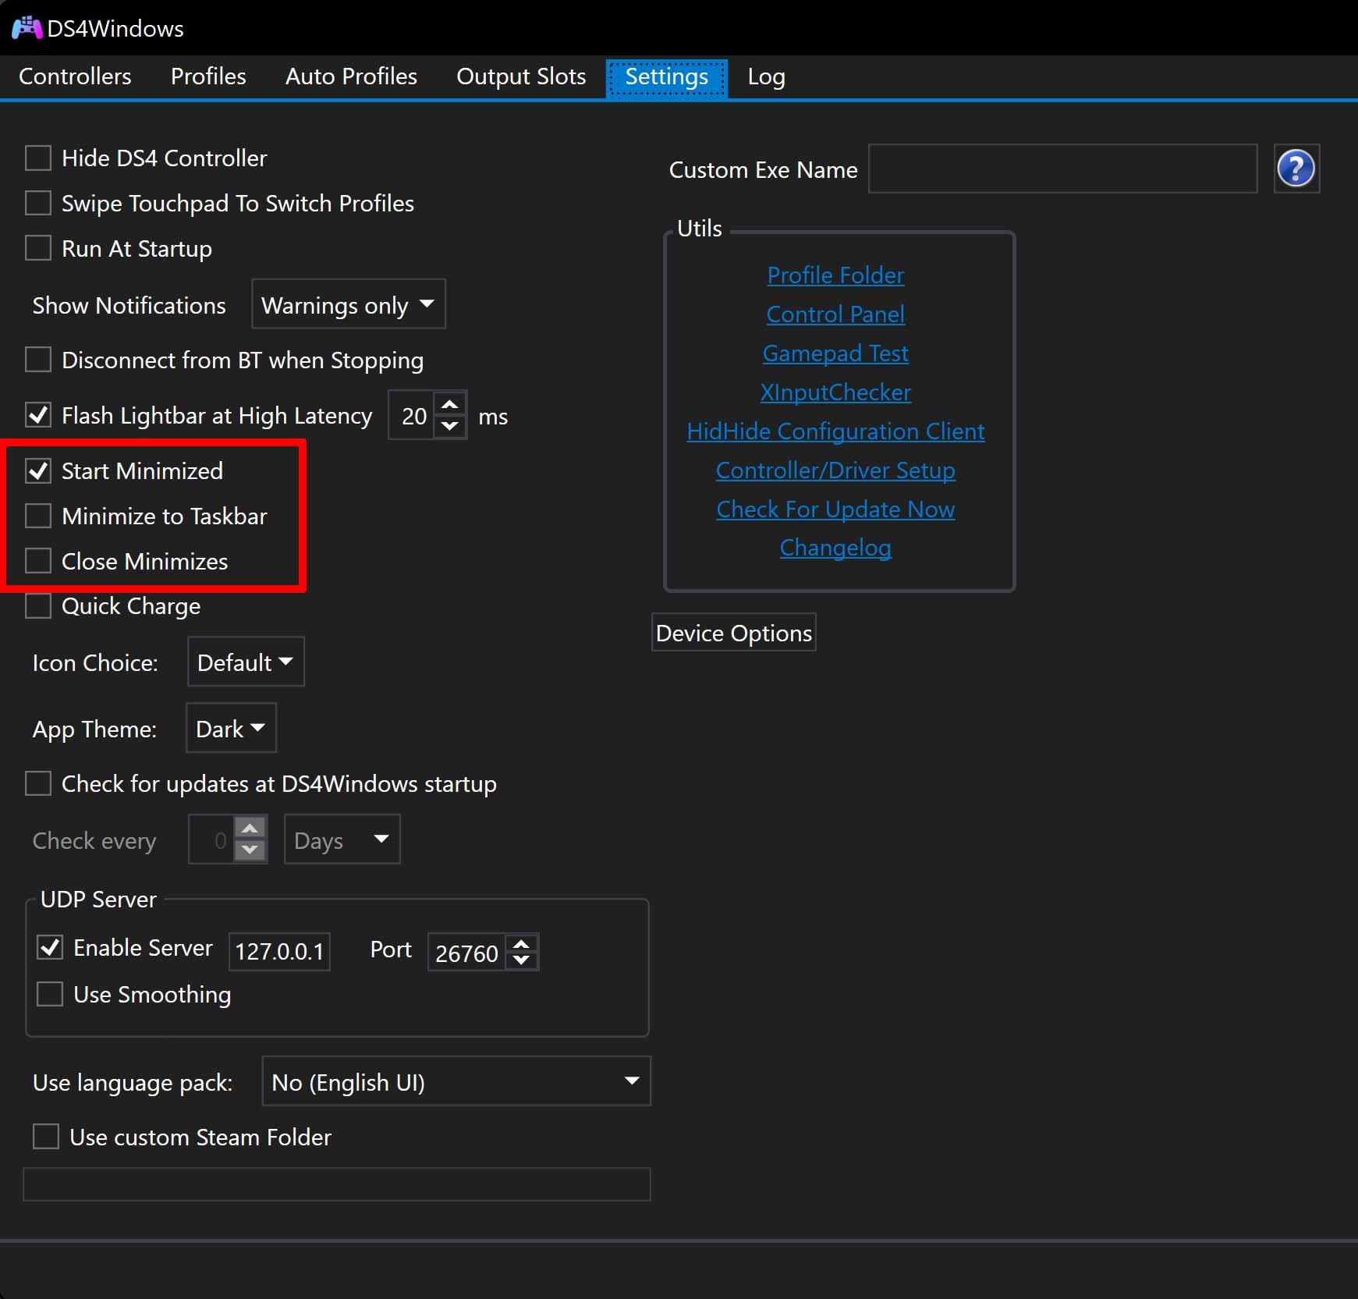Click the DS4Windows controller app icon
Screen dimensions: 1358x1299
27,28
